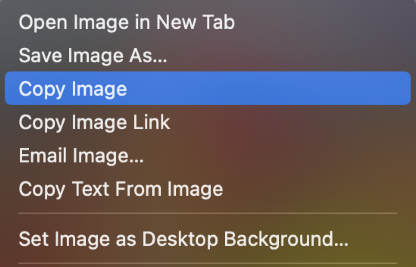Viewport: 416px width, 267px height.
Task: Select the highlighted Copy Image entry
Action: (x=73, y=89)
